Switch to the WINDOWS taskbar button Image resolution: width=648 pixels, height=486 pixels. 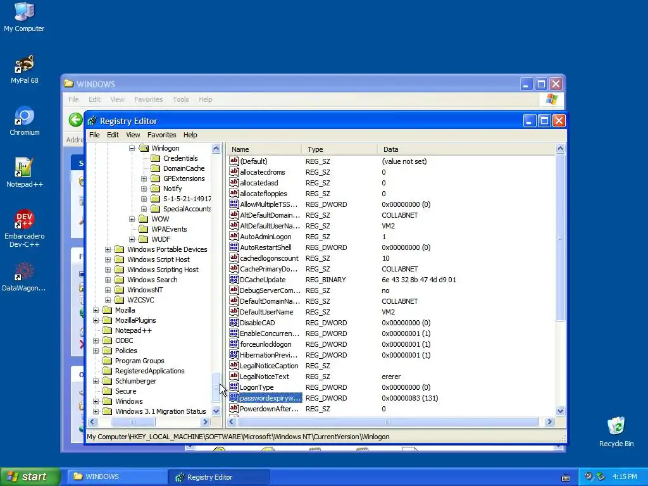pos(116,477)
